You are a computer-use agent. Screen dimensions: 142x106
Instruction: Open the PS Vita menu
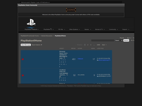point(62,29)
